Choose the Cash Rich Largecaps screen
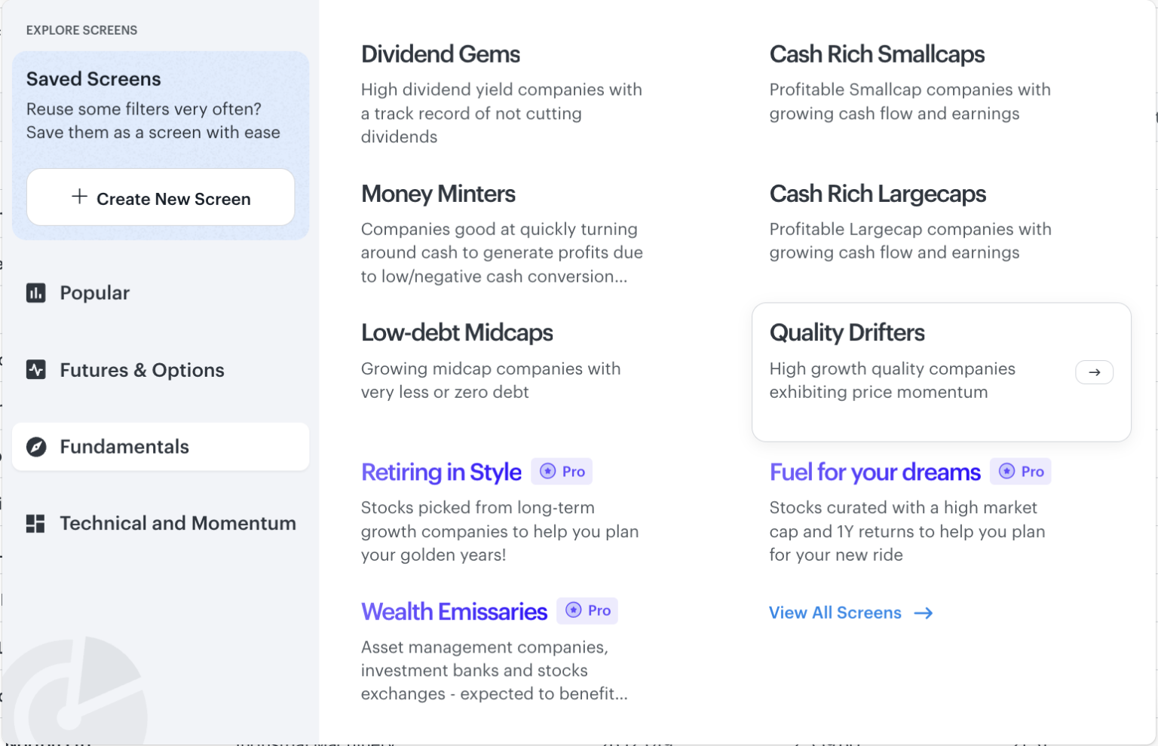Screen dimensions: 1158x746 coord(878,194)
